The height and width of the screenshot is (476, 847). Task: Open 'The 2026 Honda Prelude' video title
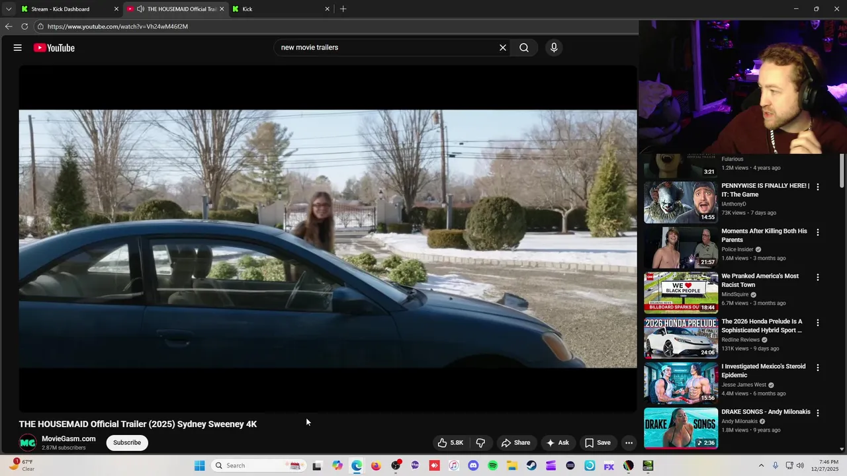pos(762,326)
